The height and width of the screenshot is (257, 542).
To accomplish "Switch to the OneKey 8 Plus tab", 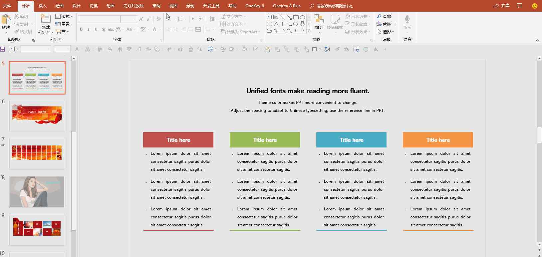I will pos(287,6).
